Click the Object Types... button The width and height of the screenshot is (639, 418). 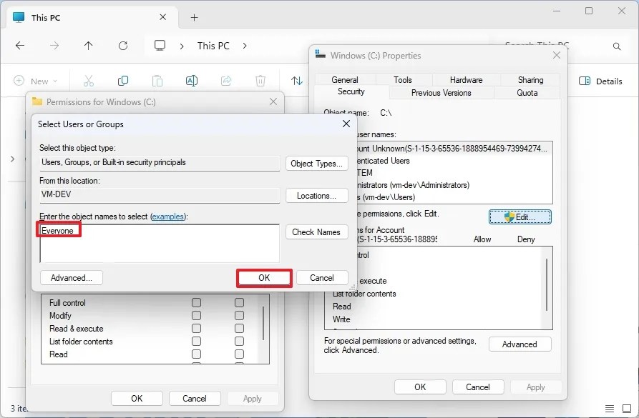pyautogui.click(x=317, y=164)
